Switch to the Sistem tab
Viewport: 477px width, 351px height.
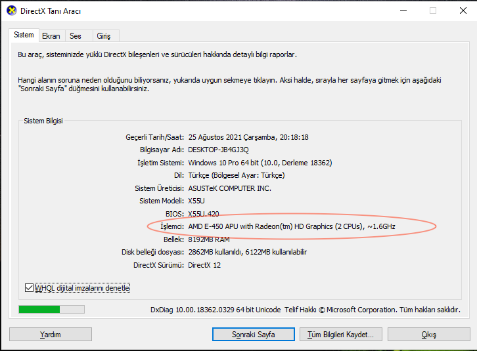coord(24,35)
